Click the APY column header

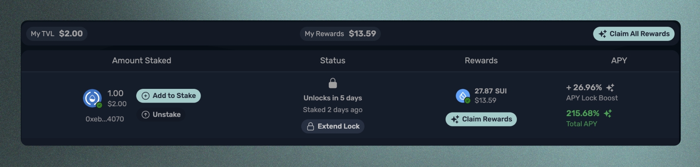[x=619, y=60]
